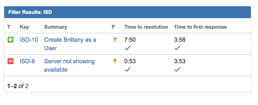Open the ISD-10 issue key link
The width and height of the screenshot is (258, 105).
[29, 40]
